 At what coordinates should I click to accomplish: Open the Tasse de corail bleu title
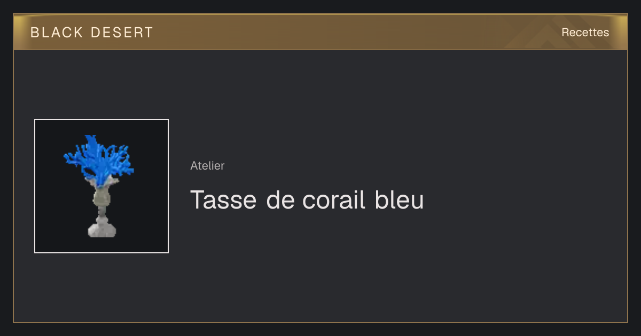pos(307,200)
